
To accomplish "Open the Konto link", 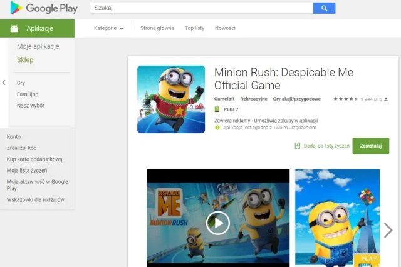I will click(14, 136).
